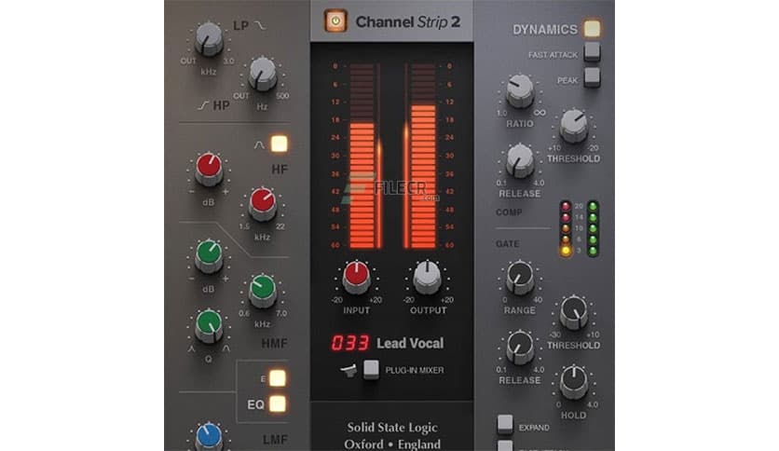Screen dimensions: 779x451
Task: Click the LP filter frequency knob
Action: (x=209, y=39)
